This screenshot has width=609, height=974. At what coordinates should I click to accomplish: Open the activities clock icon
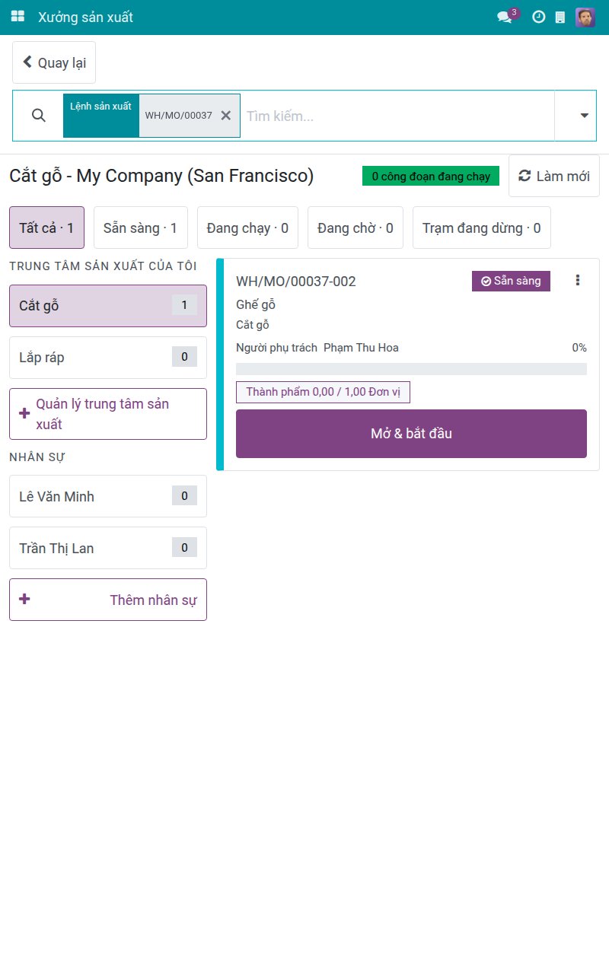click(x=538, y=17)
